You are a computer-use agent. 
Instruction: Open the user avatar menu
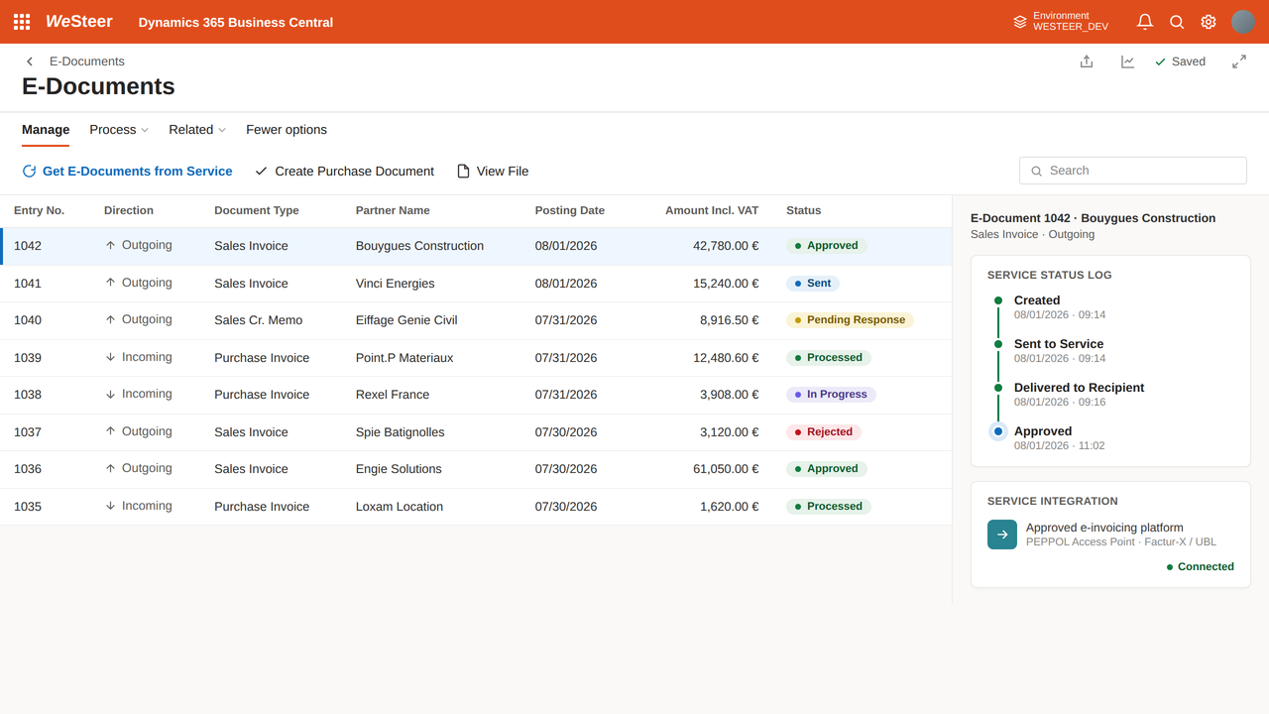point(1243,22)
